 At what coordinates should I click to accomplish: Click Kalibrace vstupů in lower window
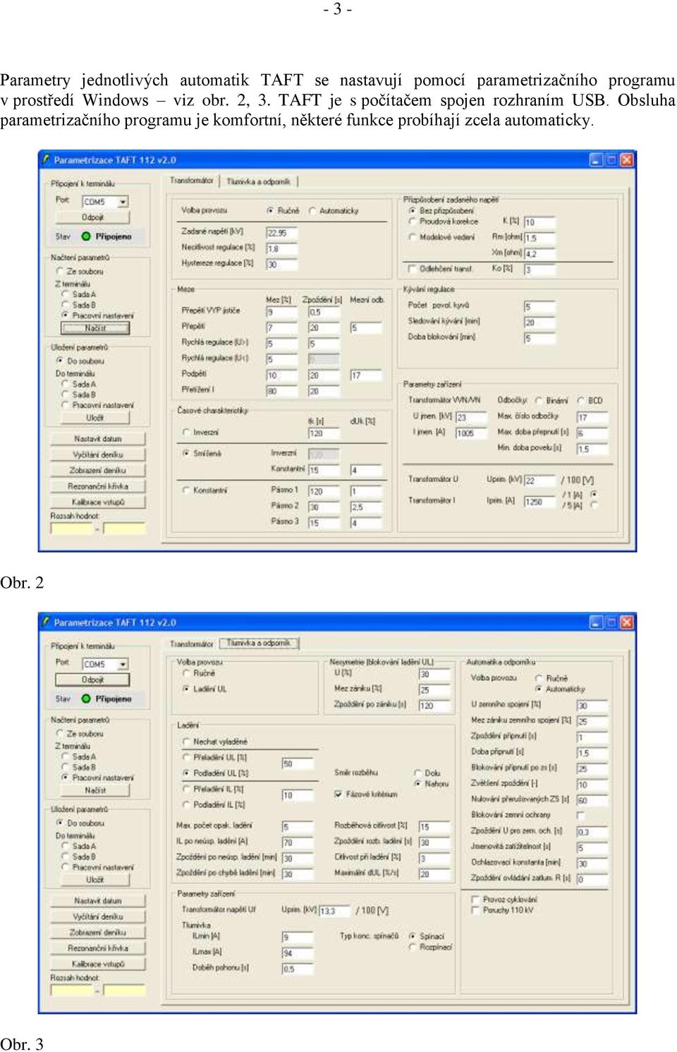98,964
